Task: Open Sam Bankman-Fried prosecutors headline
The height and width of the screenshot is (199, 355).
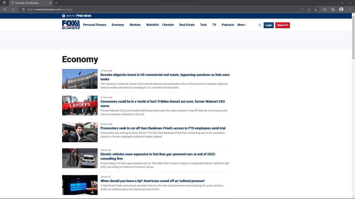Action: (163, 128)
